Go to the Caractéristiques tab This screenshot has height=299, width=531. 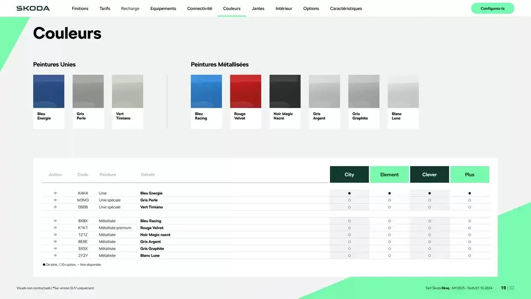pyautogui.click(x=346, y=9)
